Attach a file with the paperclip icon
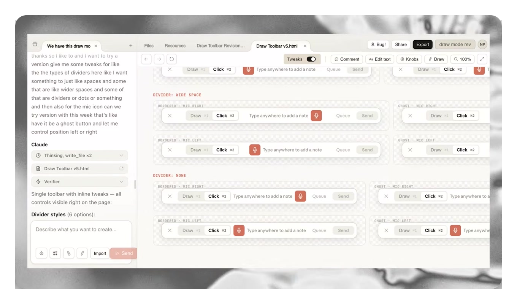This screenshot has height=289, width=517. (x=69, y=253)
